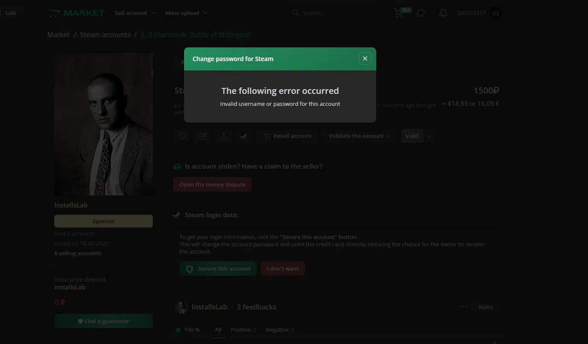This screenshot has height=344, width=588.
Task: Click InstallsLab name in feedbacks header
Action: pyautogui.click(x=209, y=307)
